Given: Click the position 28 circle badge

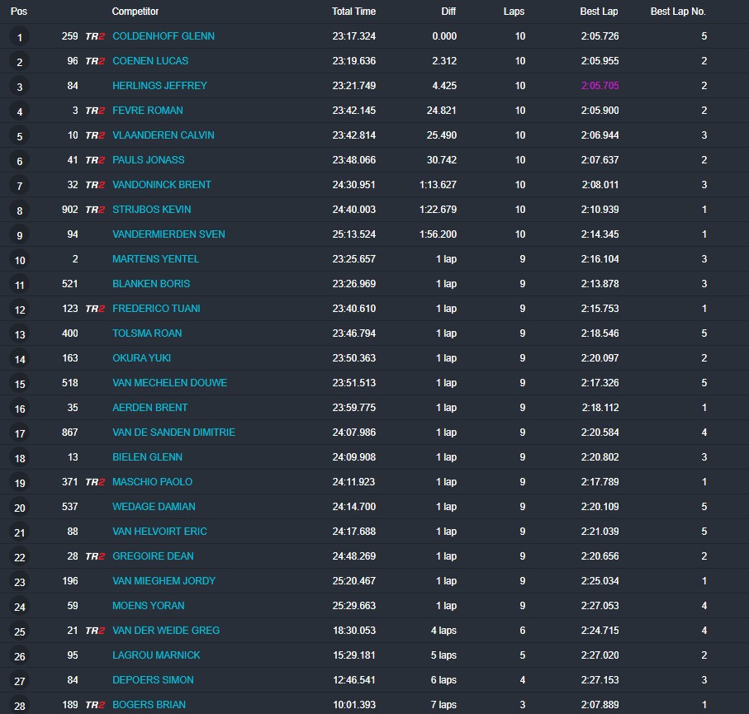Looking at the screenshot, I should click(20, 706).
